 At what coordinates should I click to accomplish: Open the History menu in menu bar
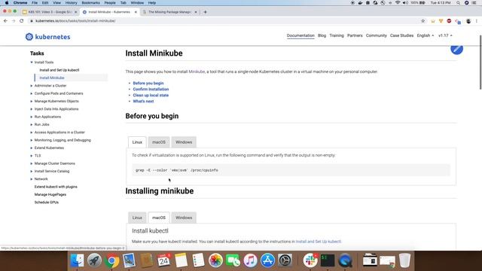(71, 3)
